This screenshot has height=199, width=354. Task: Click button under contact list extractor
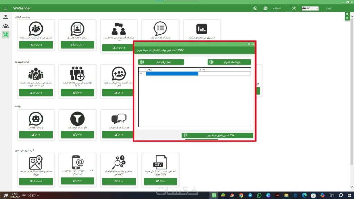(x=77, y=45)
